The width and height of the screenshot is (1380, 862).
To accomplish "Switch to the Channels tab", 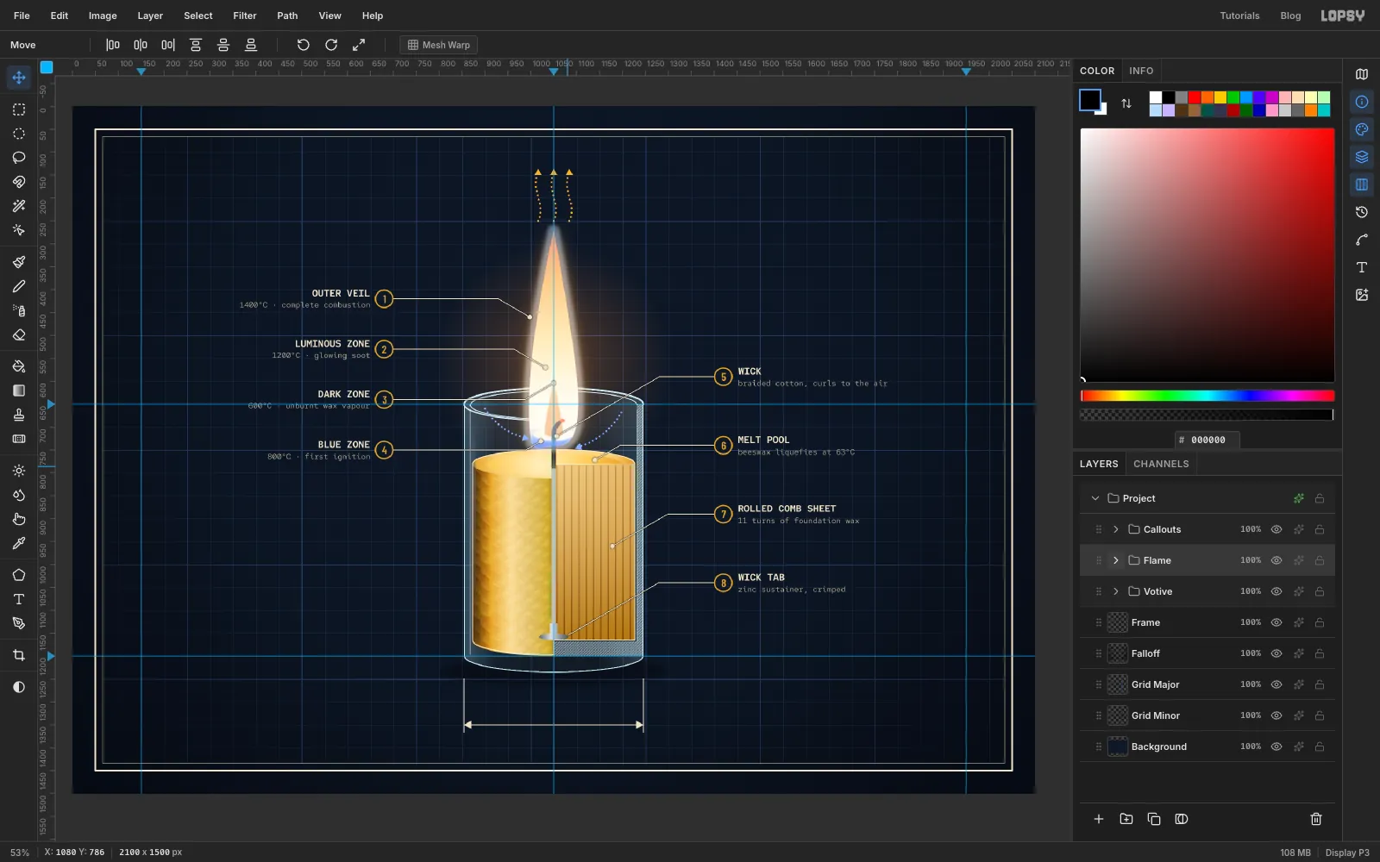I will (1161, 464).
